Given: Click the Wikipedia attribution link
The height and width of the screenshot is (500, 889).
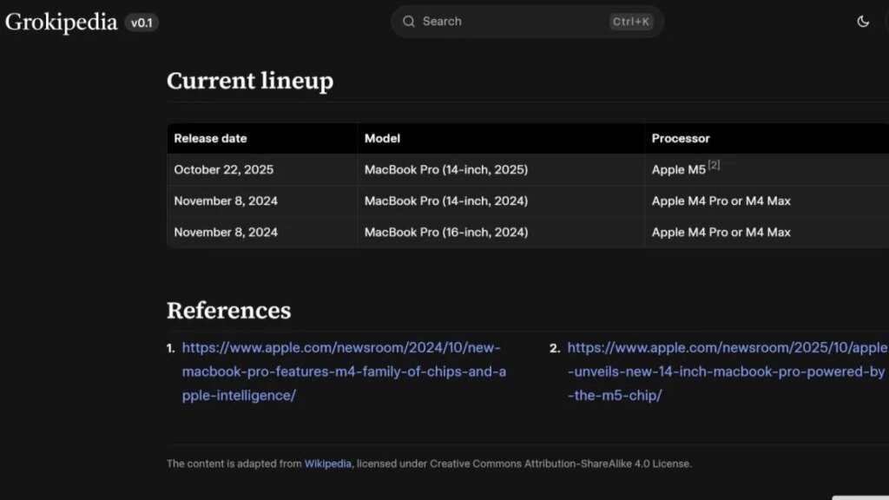Looking at the screenshot, I should point(327,464).
